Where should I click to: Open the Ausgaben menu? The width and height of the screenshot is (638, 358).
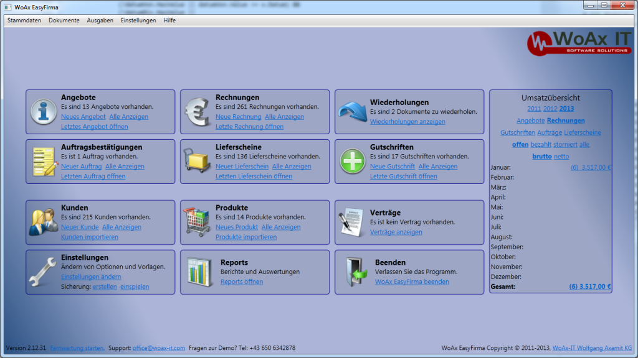(x=100, y=21)
